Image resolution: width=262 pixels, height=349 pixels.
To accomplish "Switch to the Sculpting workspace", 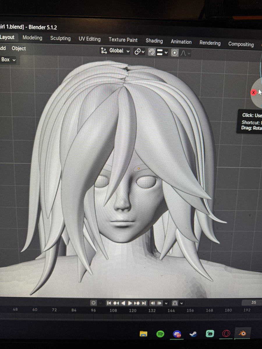I will point(60,38).
